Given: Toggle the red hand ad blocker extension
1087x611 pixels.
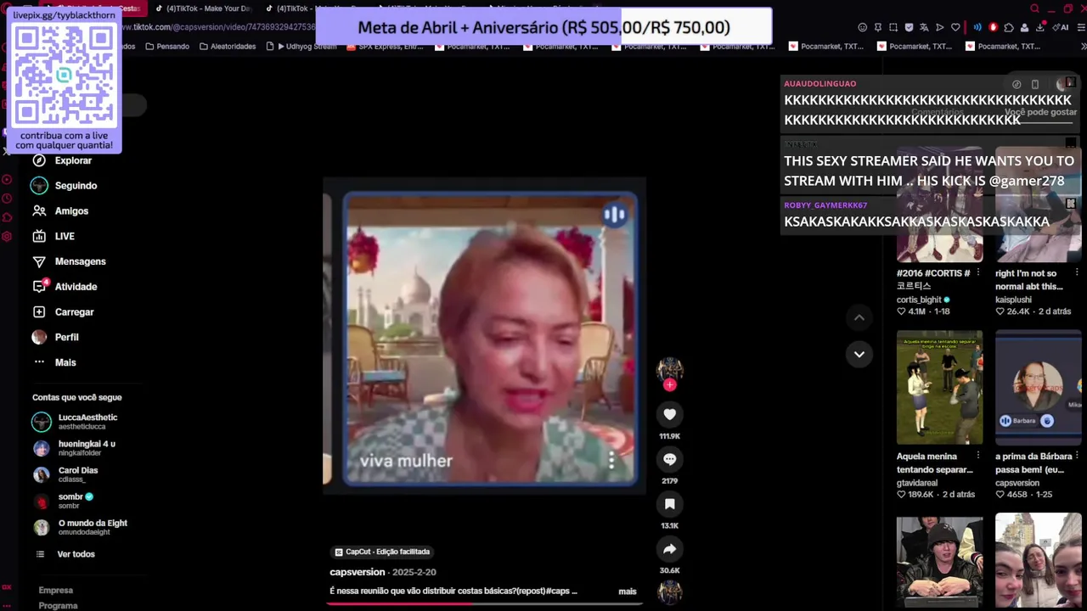Looking at the screenshot, I should (x=993, y=27).
